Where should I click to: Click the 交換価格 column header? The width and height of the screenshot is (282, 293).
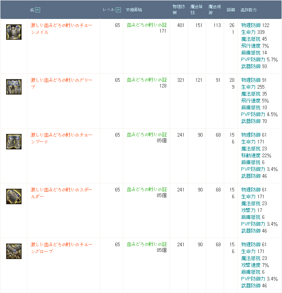[134, 10]
